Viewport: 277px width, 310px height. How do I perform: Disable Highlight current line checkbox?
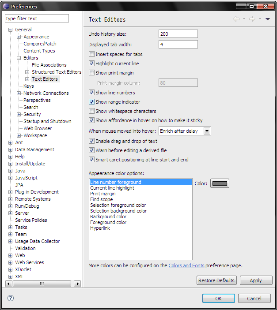91,63
